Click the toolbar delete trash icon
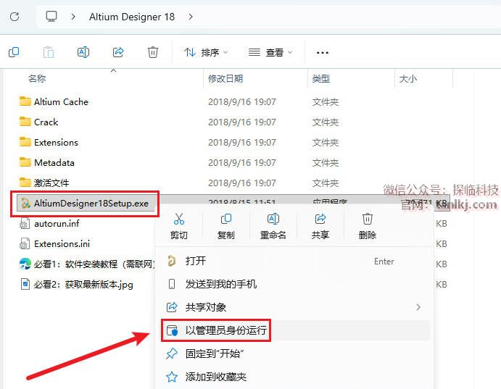501x389 pixels. click(153, 52)
